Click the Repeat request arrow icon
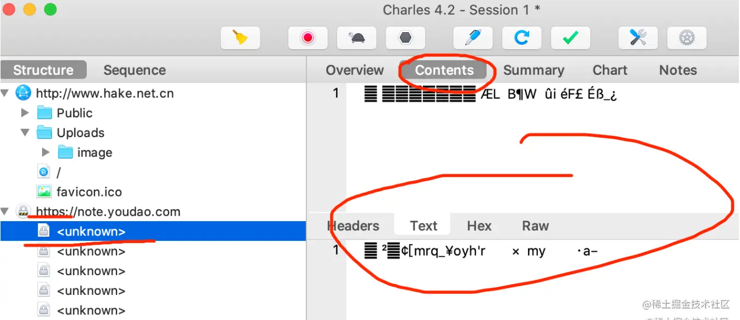Viewport: 740px width, 320px height. 522,38
